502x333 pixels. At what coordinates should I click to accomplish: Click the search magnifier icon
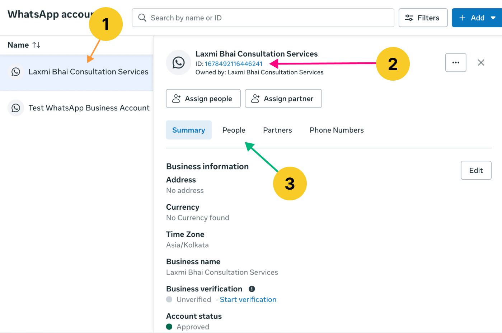pyautogui.click(x=142, y=18)
